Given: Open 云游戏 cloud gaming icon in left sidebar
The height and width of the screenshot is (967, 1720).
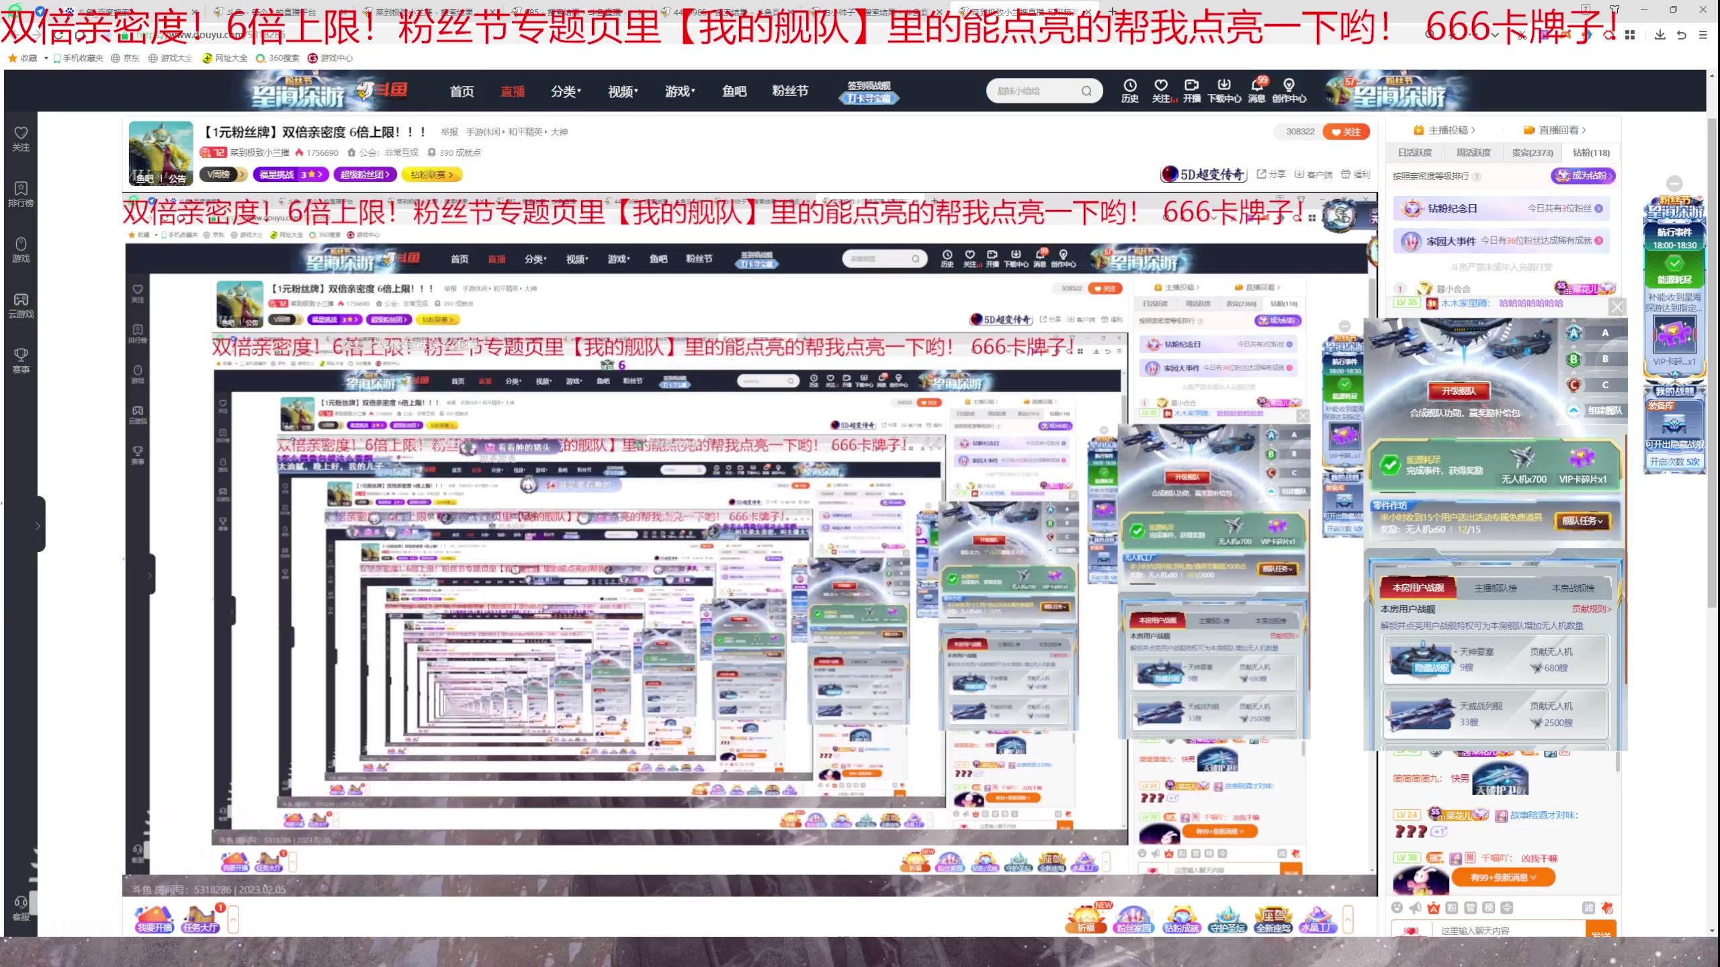Looking at the screenshot, I should (21, 306).
